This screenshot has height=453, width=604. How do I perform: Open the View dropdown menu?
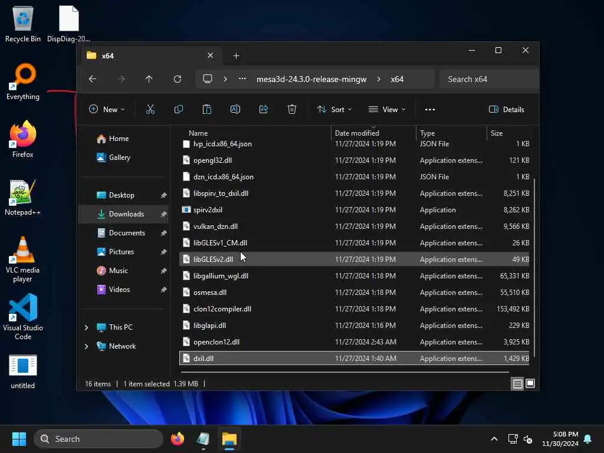click(x=387, y=109)
